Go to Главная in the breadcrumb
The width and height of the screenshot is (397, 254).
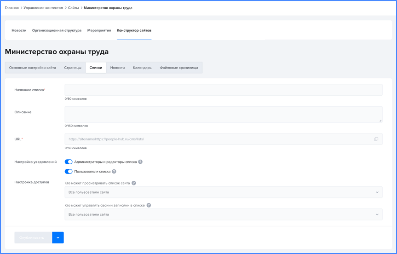pos(12,8)
